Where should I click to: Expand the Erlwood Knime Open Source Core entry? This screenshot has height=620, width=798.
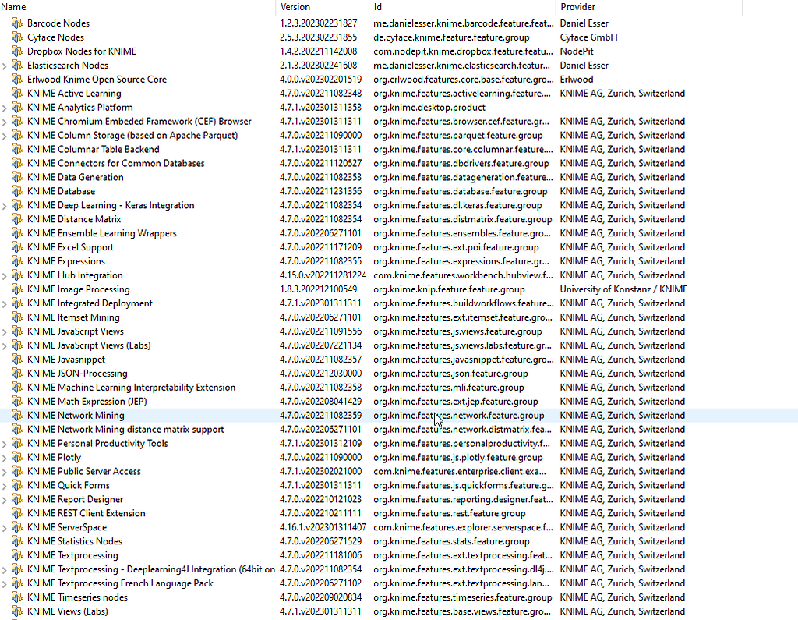pos(5,79)
